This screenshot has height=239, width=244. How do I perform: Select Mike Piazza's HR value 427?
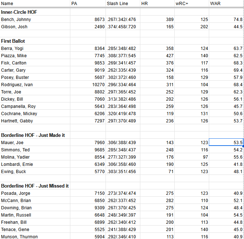(157, 56)
